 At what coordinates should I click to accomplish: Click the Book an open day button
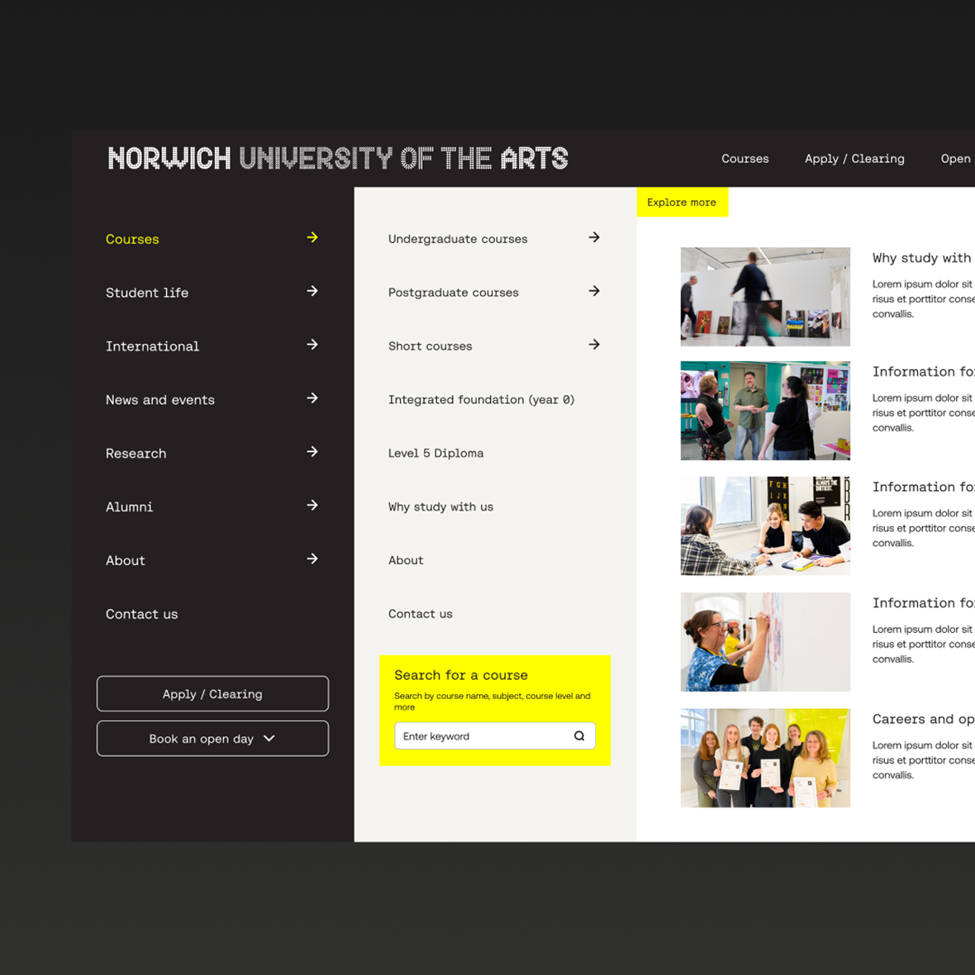click(x=212, y=738)
